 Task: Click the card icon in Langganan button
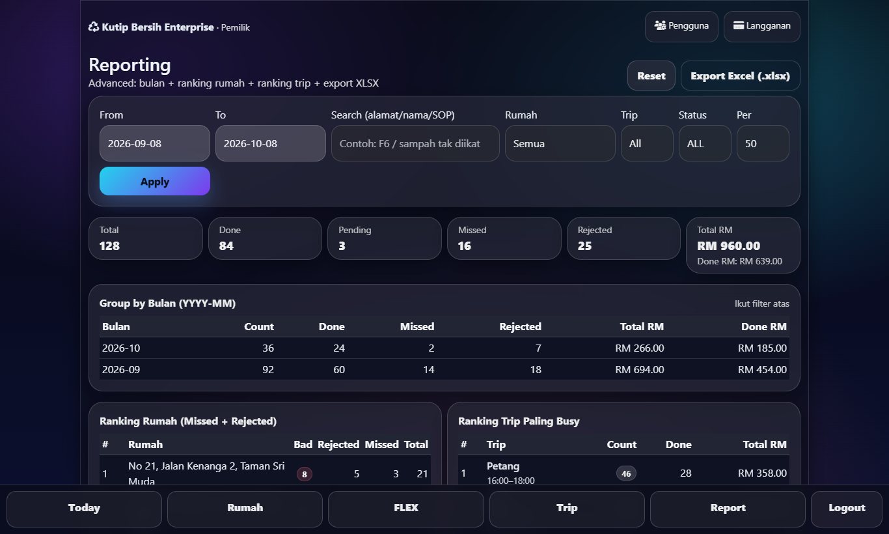739,26
